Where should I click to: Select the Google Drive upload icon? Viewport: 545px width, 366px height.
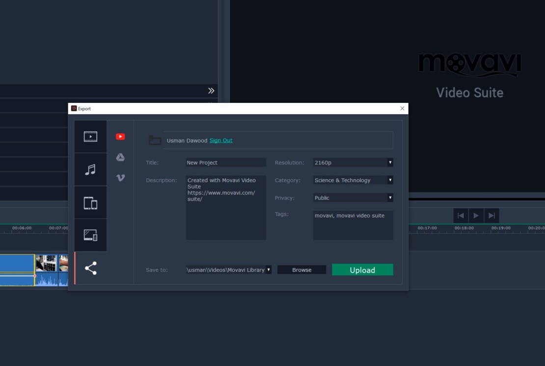click(120, 157)
